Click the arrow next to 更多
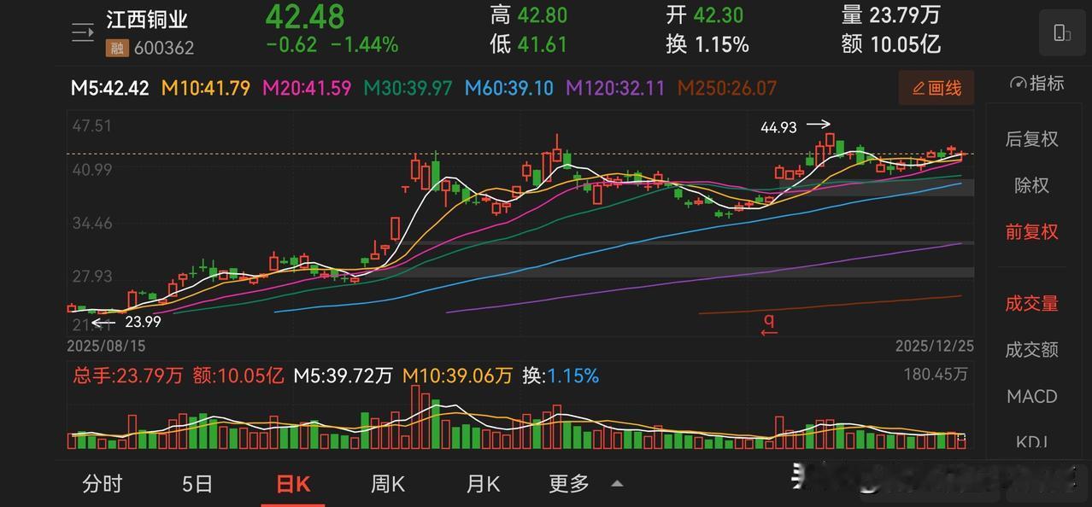The height and width of the screenshot is (507, 1092). [x=617, y=484]
